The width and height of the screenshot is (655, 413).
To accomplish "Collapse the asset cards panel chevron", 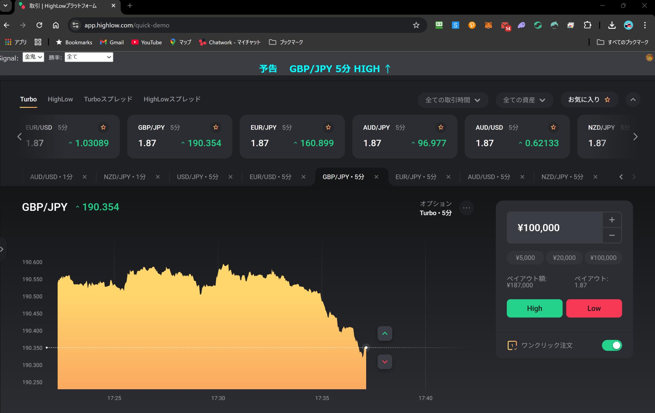I will 633,100.
